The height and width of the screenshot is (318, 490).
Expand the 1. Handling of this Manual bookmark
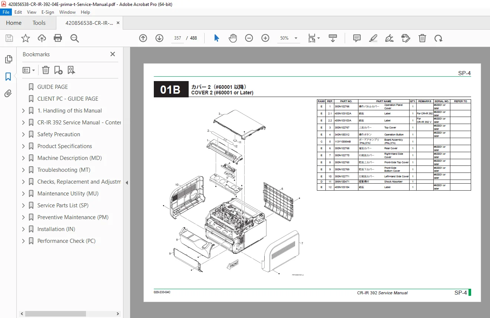click(23, 111)
